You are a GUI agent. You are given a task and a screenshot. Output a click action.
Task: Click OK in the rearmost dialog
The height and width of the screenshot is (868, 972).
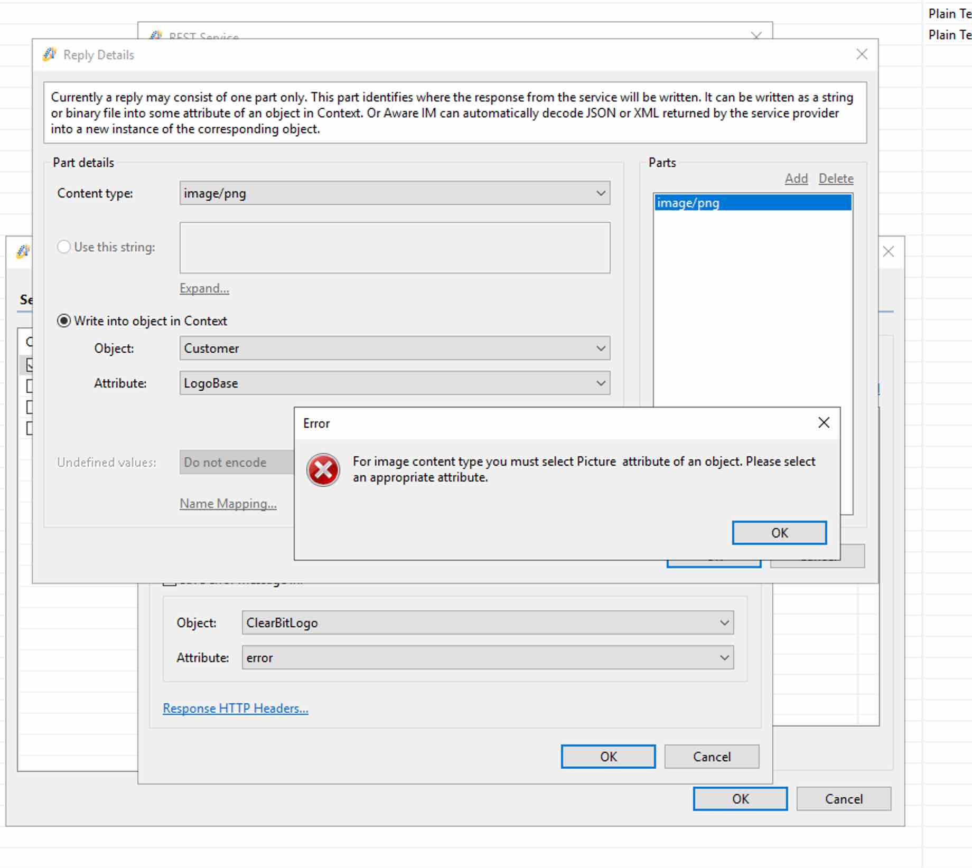(x=740, y=799)
